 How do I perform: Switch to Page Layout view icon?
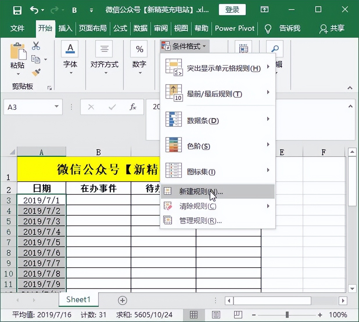(216, 315)
